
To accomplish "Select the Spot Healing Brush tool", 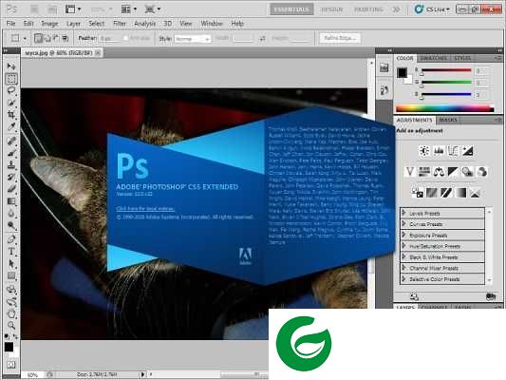I will (11, 142).
